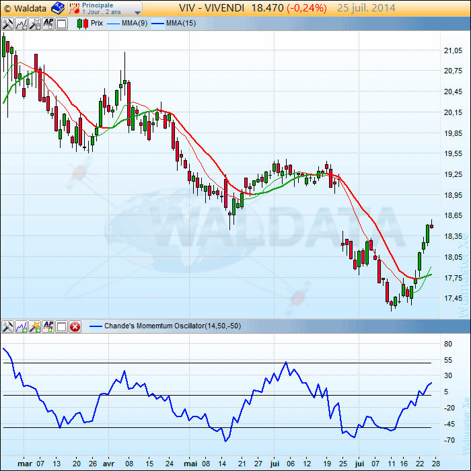
Task: Maximize the oscillator panel
Action: (x=62, y=326)
